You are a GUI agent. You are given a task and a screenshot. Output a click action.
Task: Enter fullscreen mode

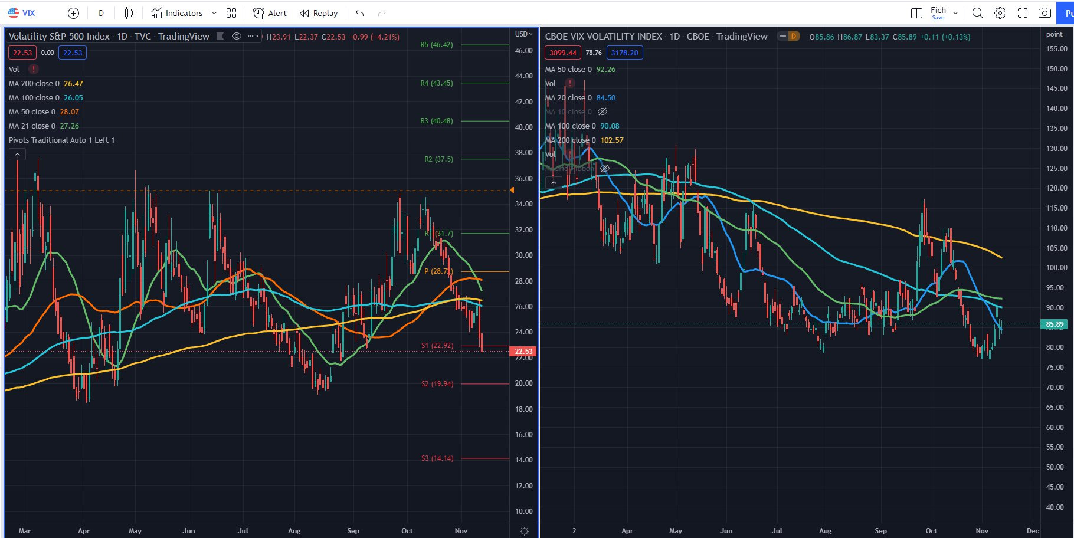[x=1023, y=13]
